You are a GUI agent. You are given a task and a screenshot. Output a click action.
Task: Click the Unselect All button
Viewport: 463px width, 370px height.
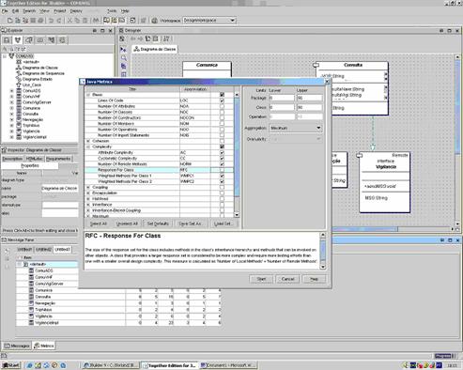tap(127, 224)
